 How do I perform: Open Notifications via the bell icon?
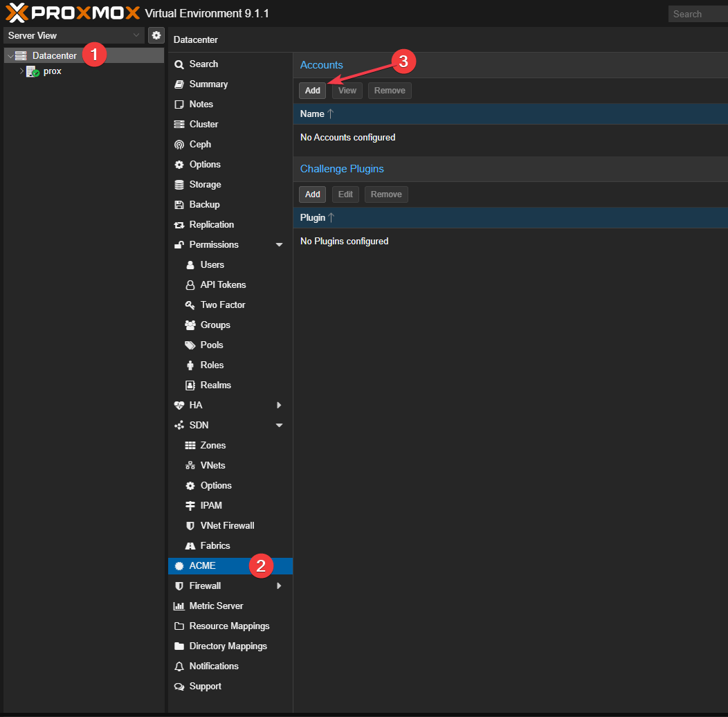tap(179, 666)
